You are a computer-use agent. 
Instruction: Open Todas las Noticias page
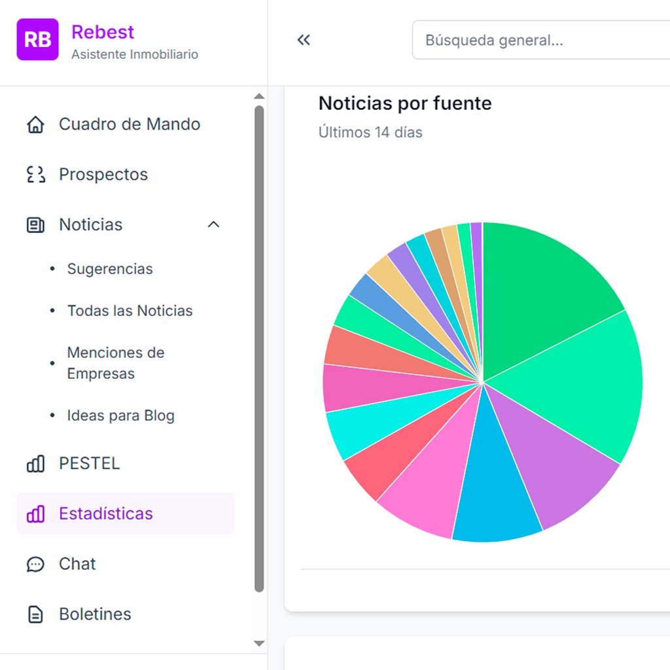(x=130, y=311)
